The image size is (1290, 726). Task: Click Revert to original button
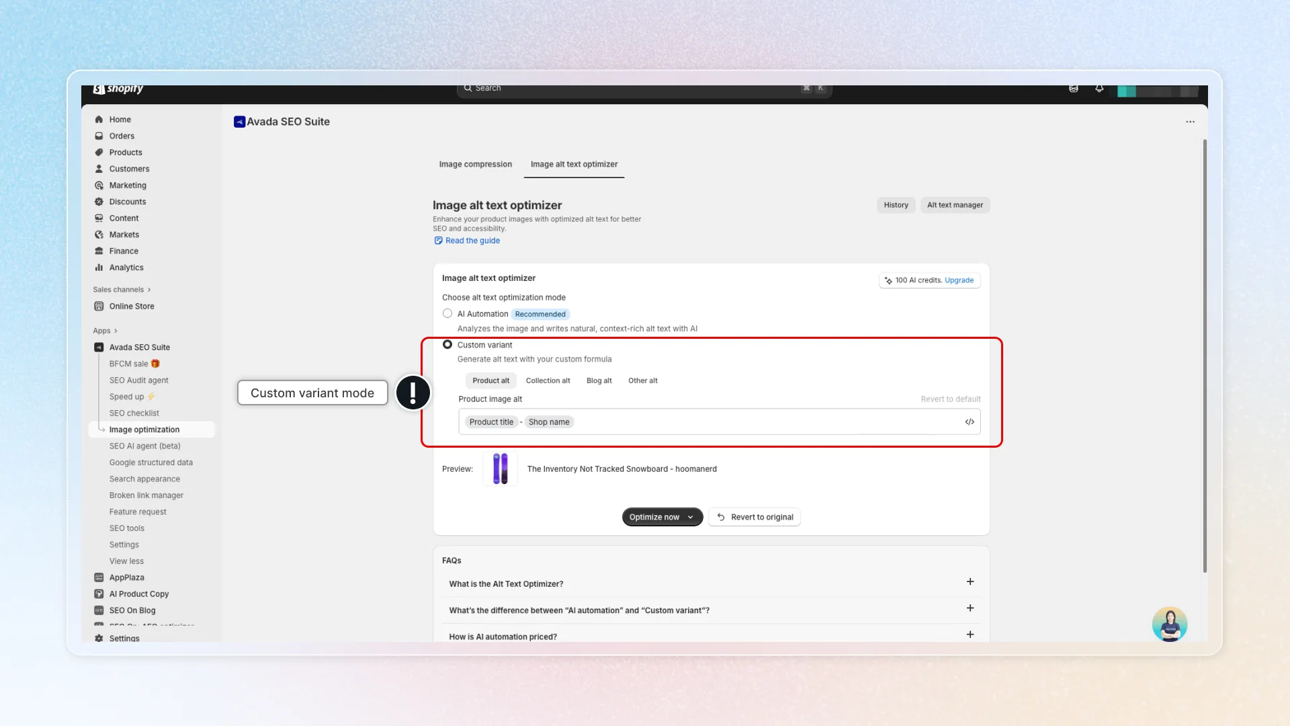coord(755,517)
